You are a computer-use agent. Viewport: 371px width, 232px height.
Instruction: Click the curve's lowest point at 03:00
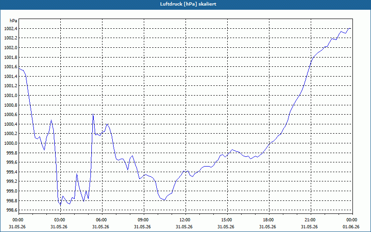[x=61, y=205]
